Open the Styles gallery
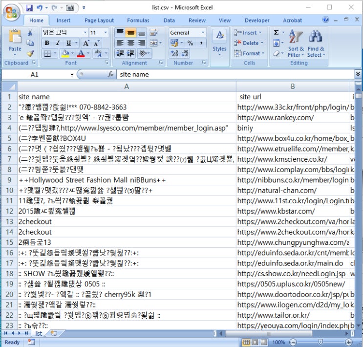Screen dimensions: 363x347 point(219,43)
